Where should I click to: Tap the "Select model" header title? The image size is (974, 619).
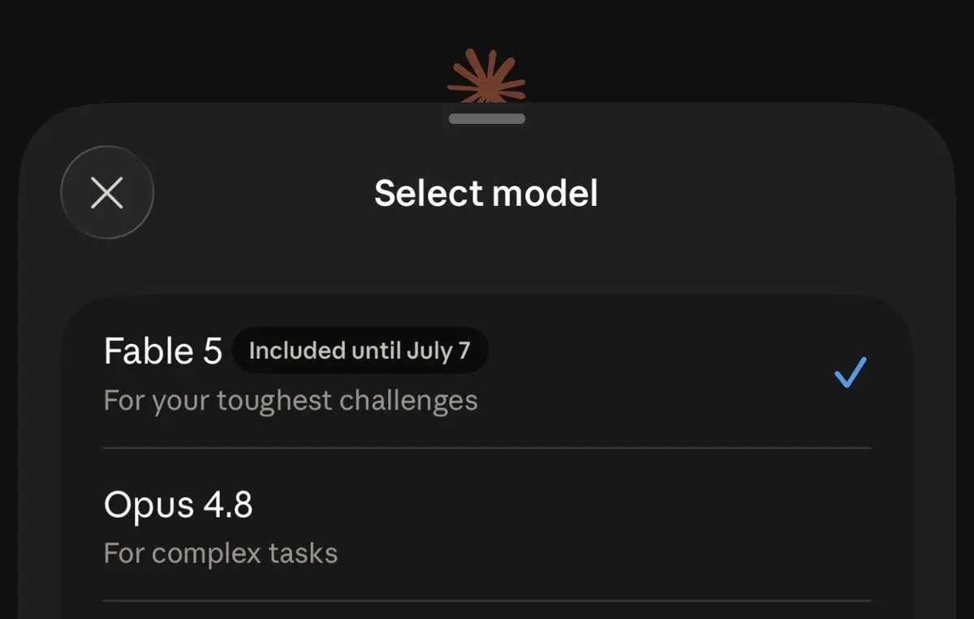click(486, 193)
